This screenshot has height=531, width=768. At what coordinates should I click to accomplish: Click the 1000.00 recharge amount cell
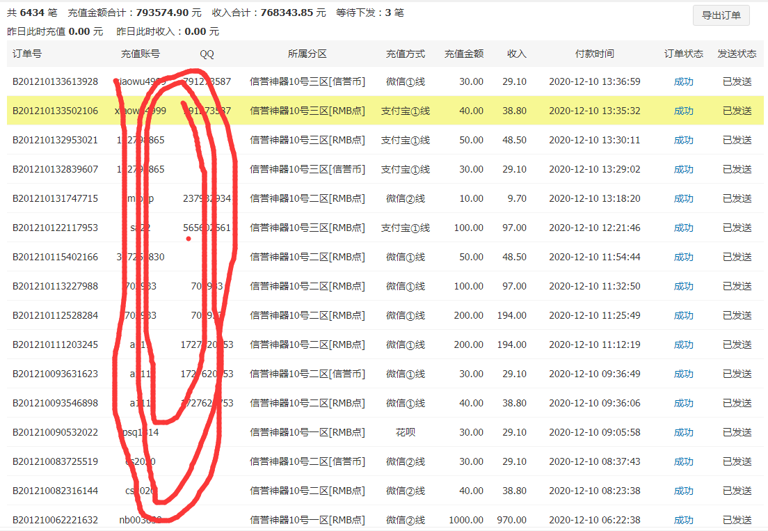[467, 519]
